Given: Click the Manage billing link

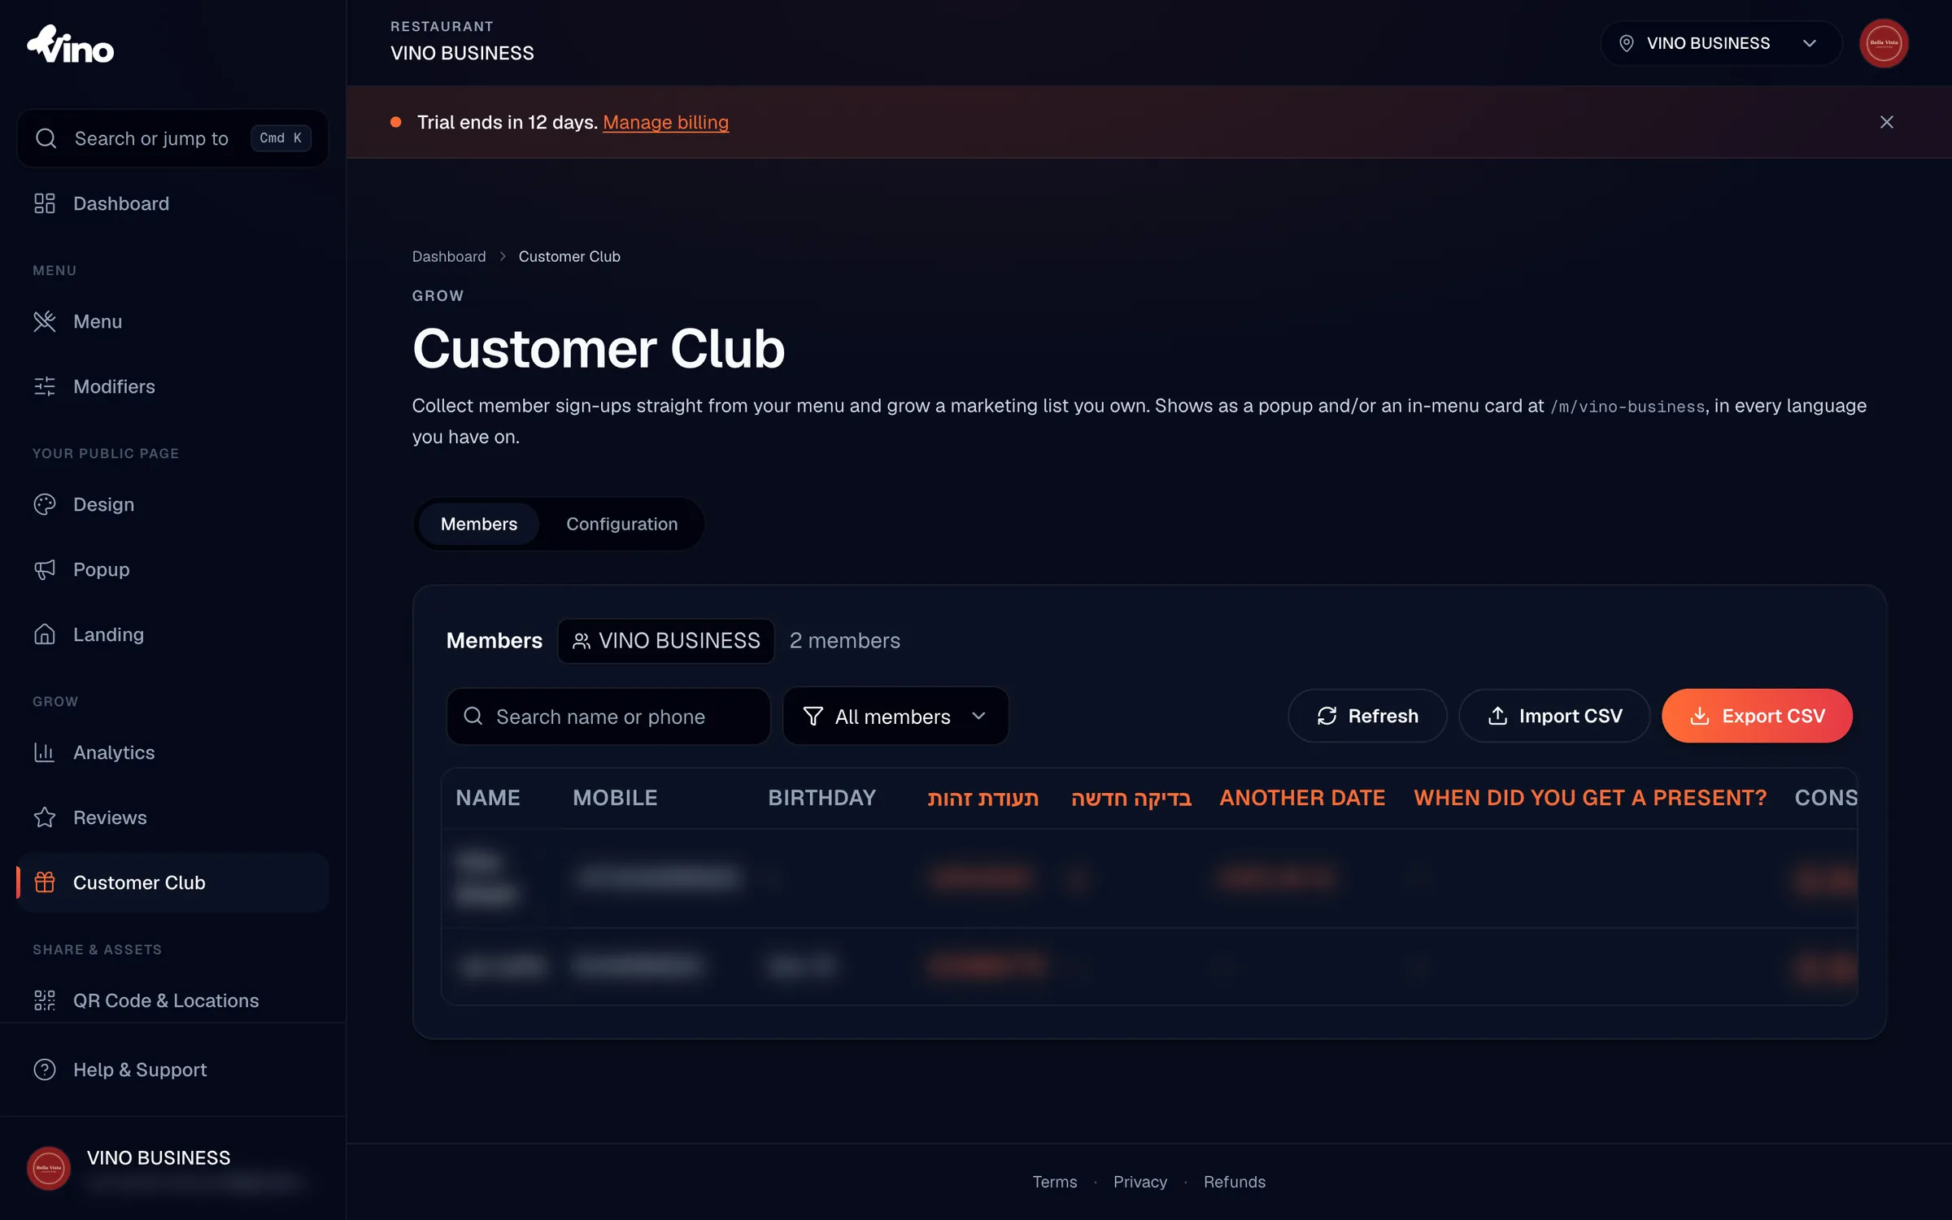Looking at the screenshot, I should [665, 122].
